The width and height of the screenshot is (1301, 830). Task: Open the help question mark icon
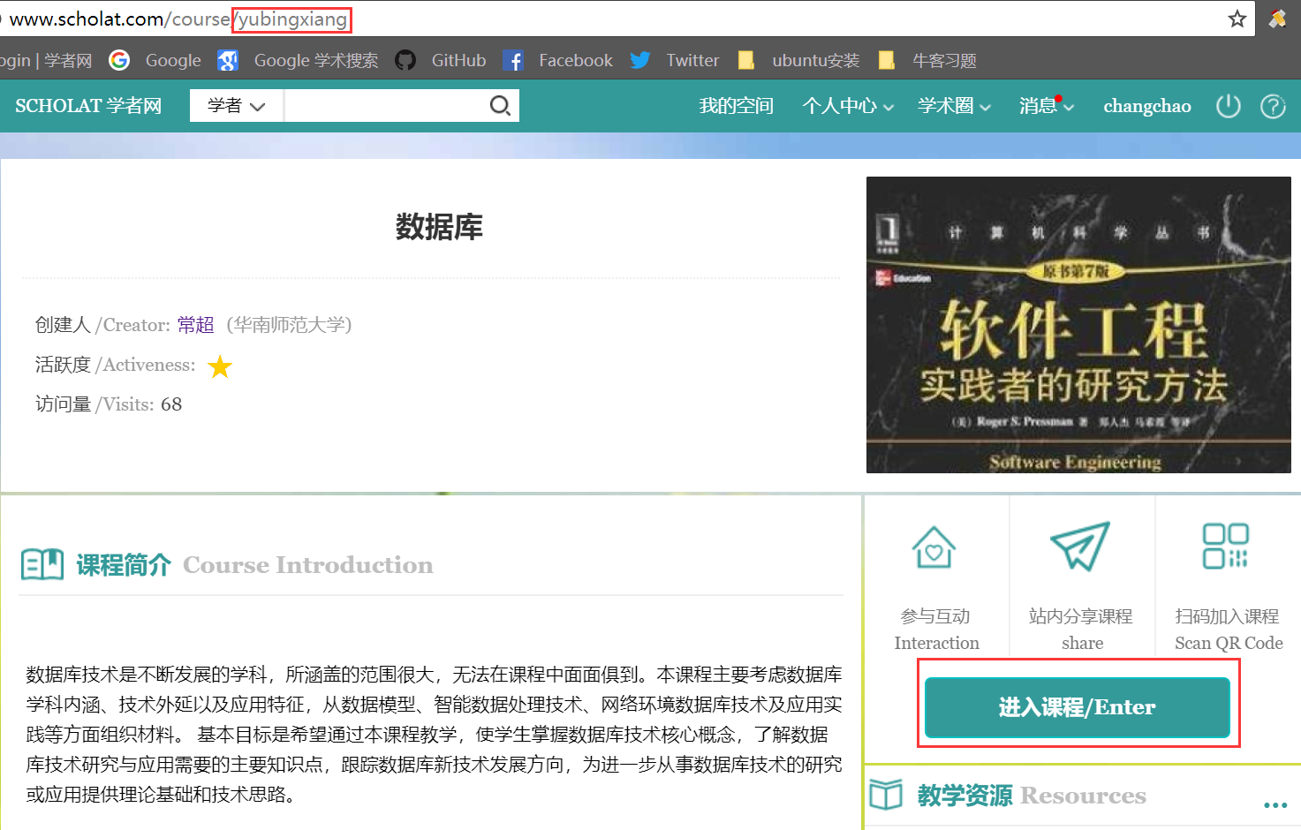pyautogui.click(x=1273, y=107)
